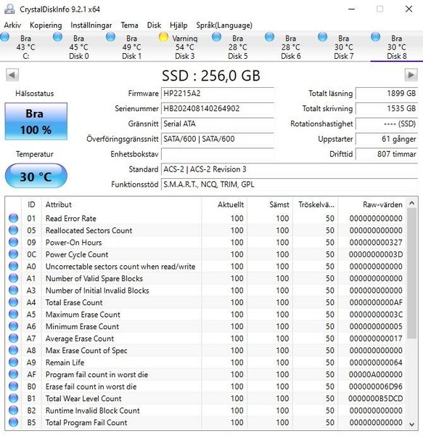Open the Språk(Language) menu

coord(224,25)
